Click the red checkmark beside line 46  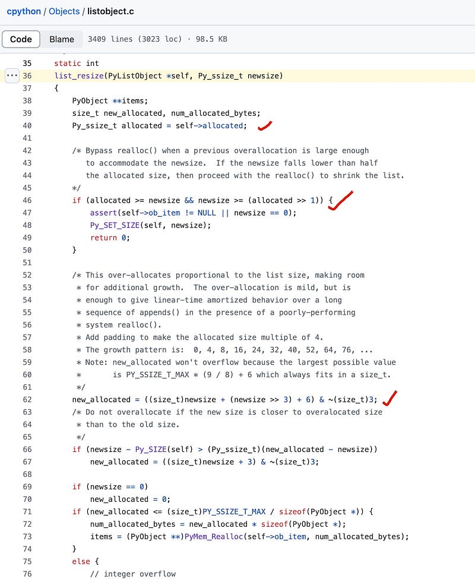(x=340, y=200)
